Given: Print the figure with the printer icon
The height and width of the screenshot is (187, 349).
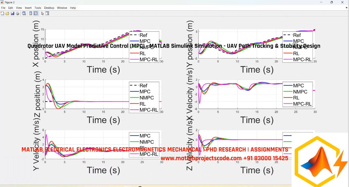Looking at the screenshot, I should pyautogui.click(x=17, y=13).
